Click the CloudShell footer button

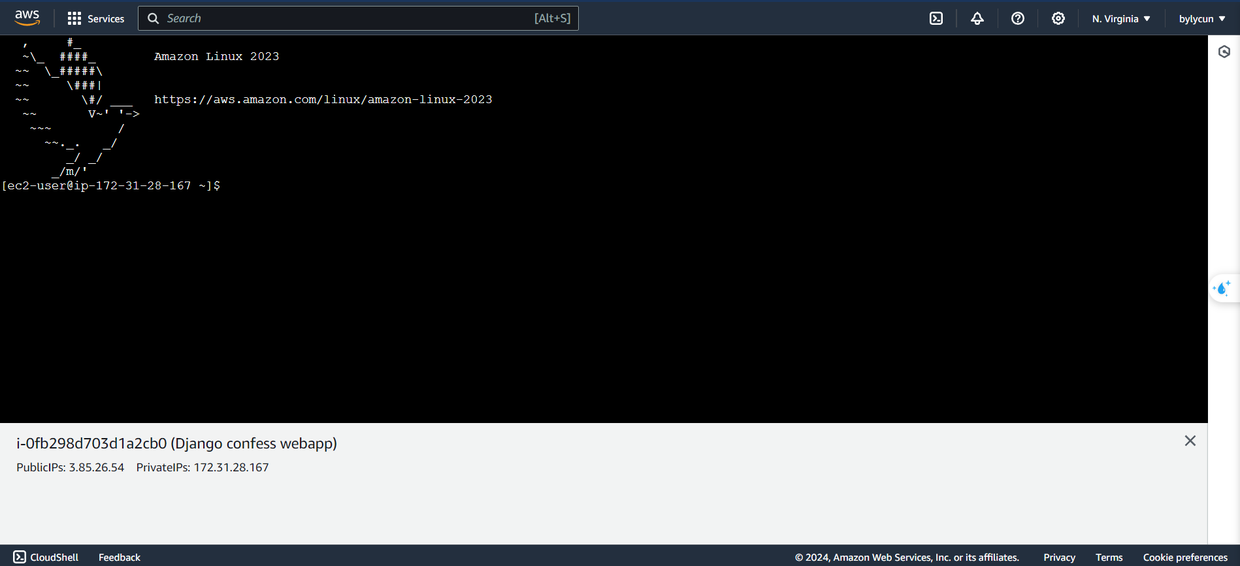coord(46,557)
